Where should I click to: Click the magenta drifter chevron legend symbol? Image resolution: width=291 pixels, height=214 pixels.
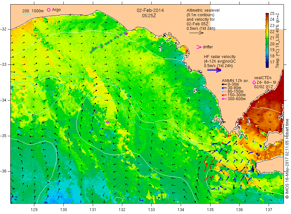pos(199,47)
